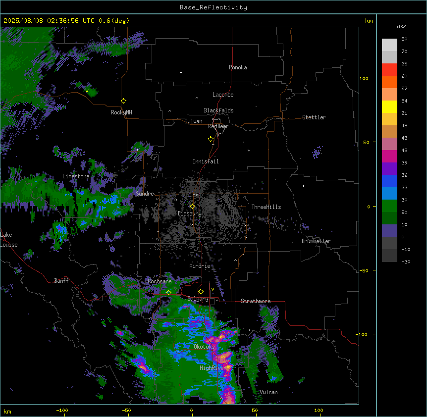Select the magenta swatch between 42 and 39 dBZ

389,156
